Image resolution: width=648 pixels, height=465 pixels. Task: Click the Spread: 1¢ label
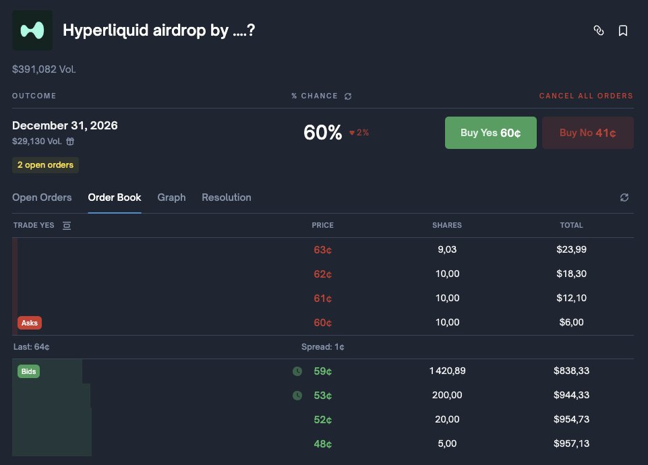point(323,347)
